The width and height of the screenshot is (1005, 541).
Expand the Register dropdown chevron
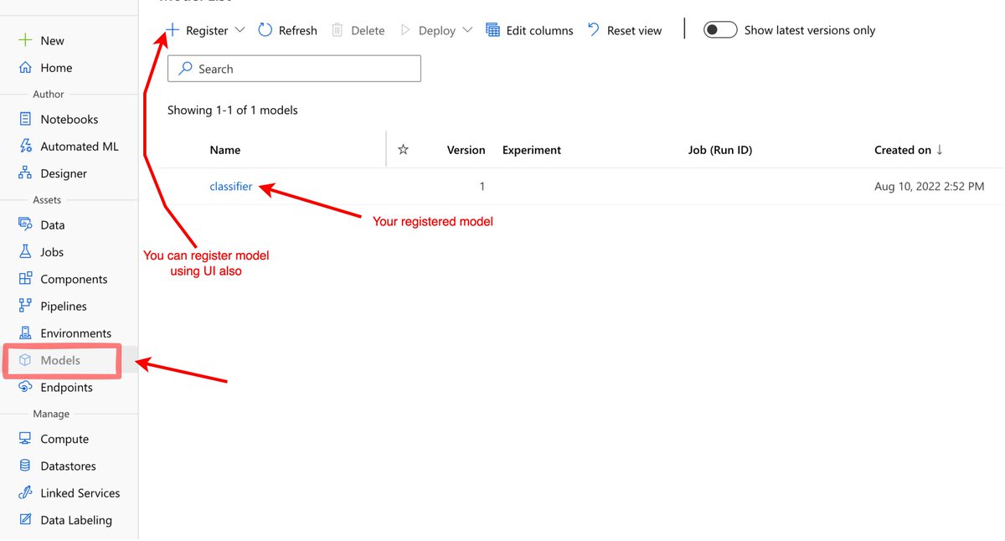[240, 30]
